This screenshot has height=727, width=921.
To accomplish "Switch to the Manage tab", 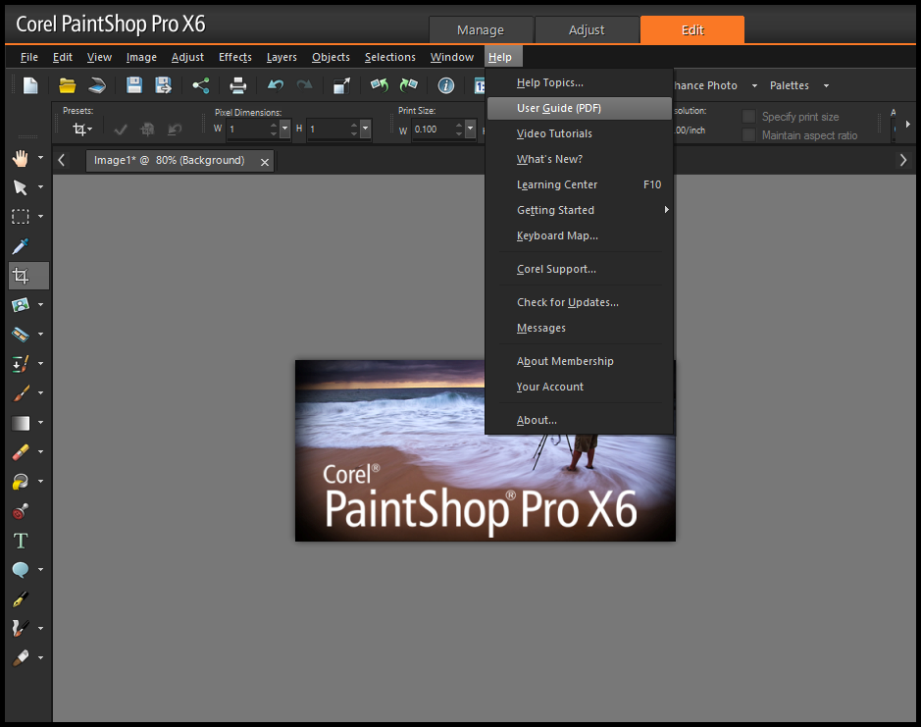I will click(x=481, y=30).
